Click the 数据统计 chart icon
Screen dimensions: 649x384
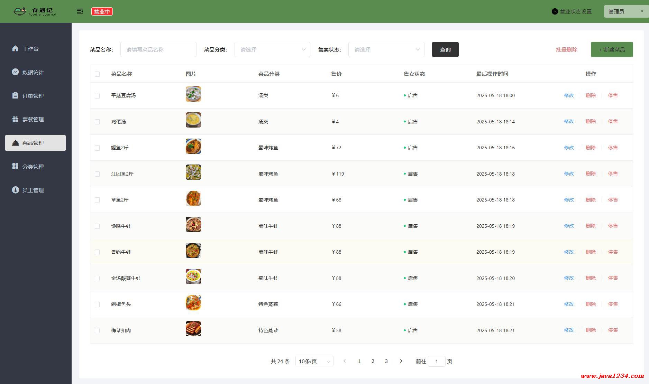[15, 72]
